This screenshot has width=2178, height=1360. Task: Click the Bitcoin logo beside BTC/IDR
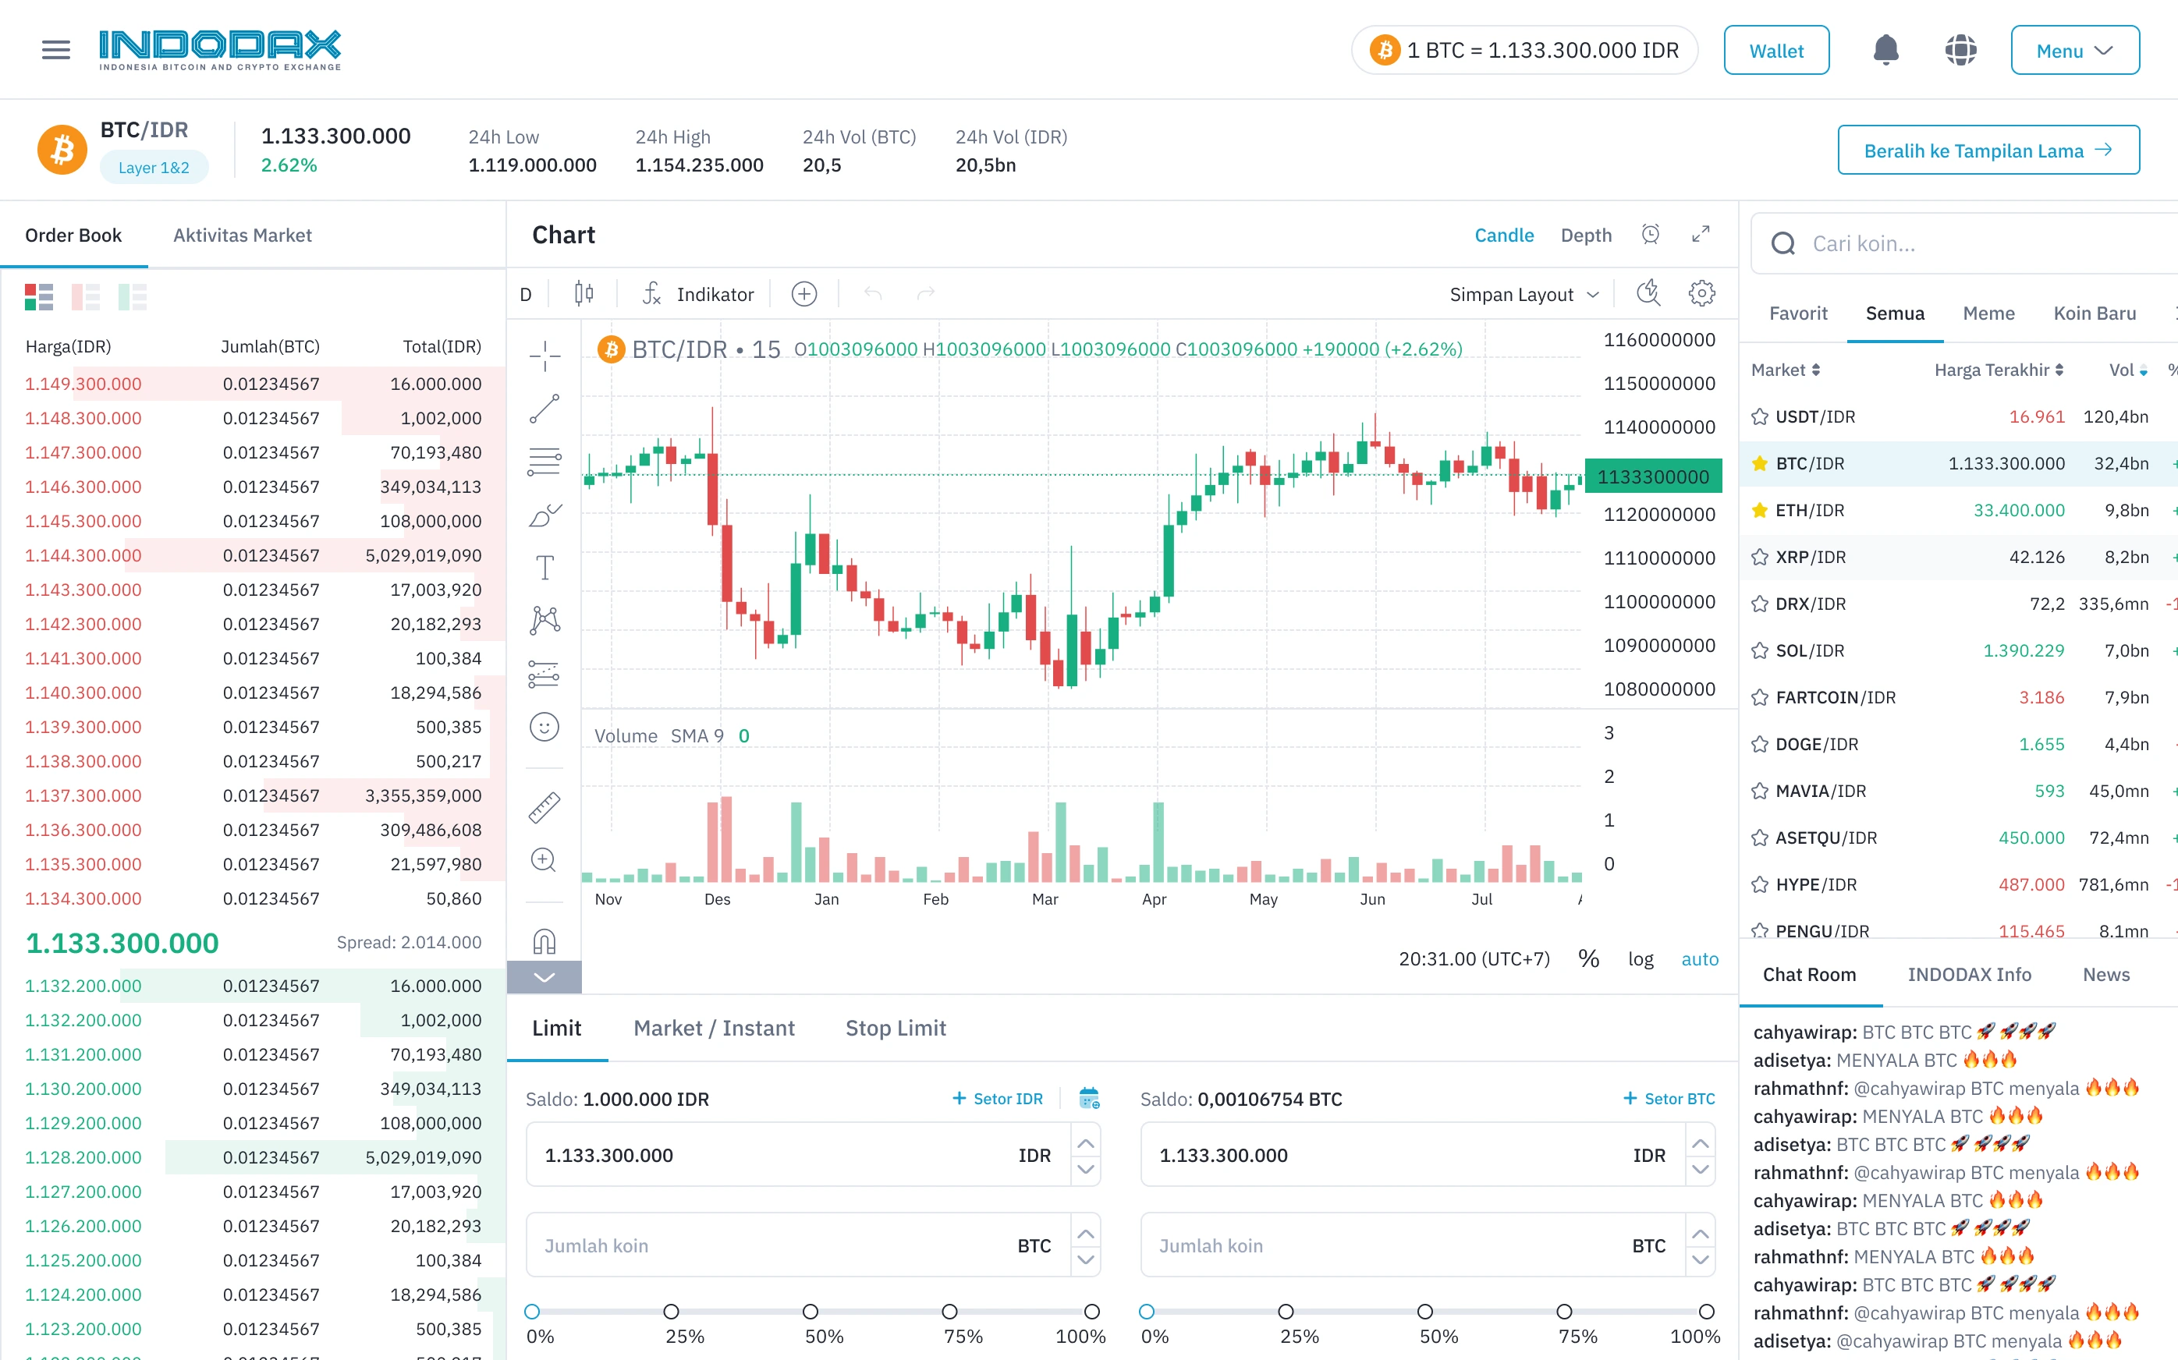62,149
